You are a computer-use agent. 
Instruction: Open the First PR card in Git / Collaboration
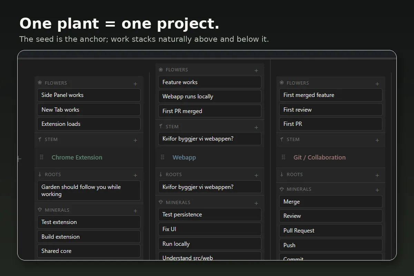pyautogui.click(x=331, y=124)
